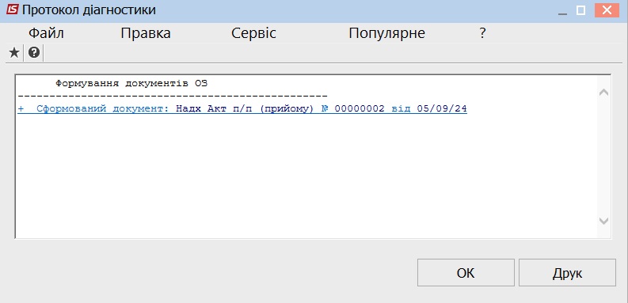Image resolution: width=628 pixels, height=303 pixels.
Task: Click the IS application logo icon
Action: [x=12, y=9]
